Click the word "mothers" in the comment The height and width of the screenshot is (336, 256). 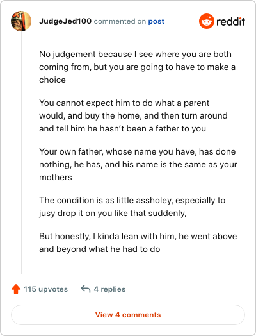pos(56,178)
